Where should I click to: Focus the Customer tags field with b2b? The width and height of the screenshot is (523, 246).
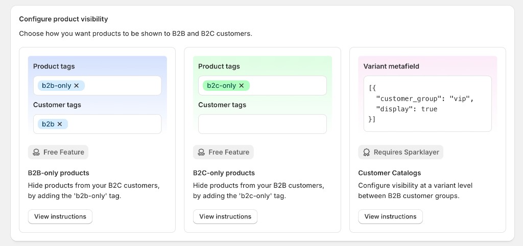97,124
